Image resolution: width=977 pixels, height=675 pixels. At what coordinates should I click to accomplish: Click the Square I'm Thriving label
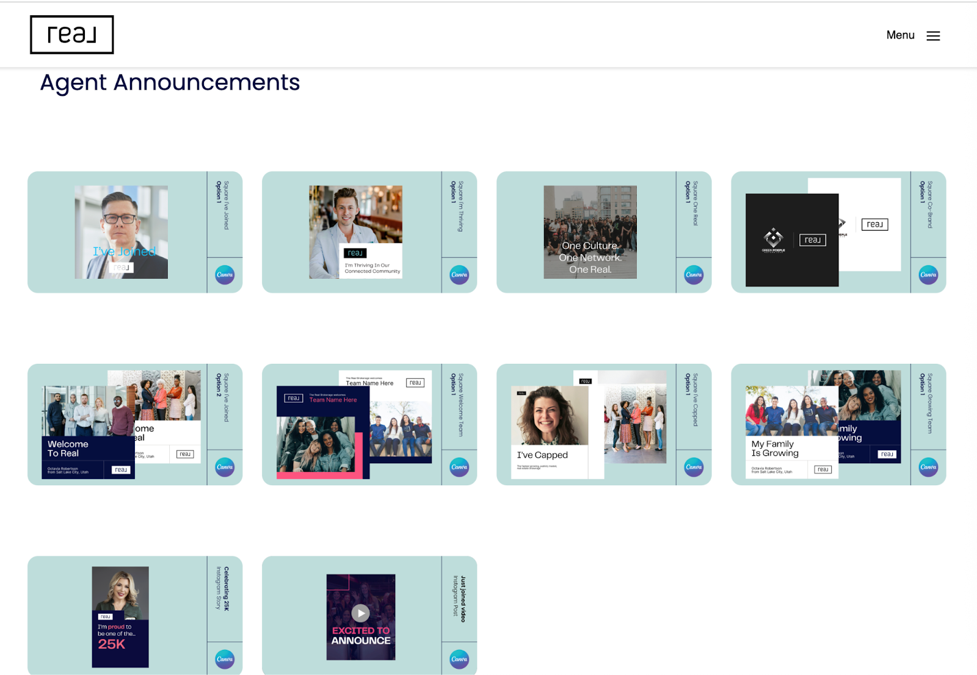click(x=457, y=206)
